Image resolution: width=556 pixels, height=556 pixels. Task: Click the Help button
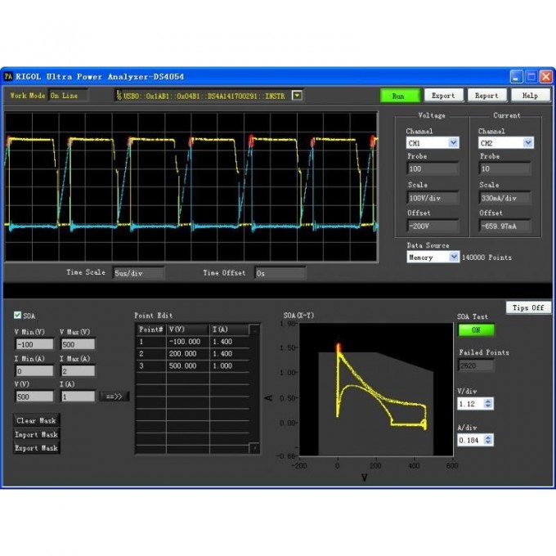click(530, 96)
